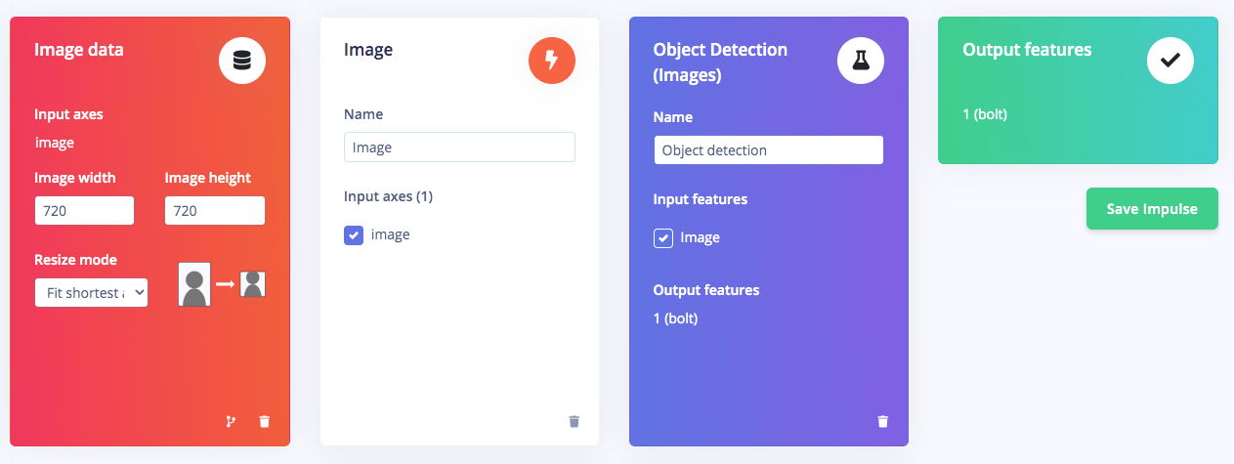Screen dimensions: 1234x464
Task: Open the Resize mode dropdown
Action: (91, 292)
